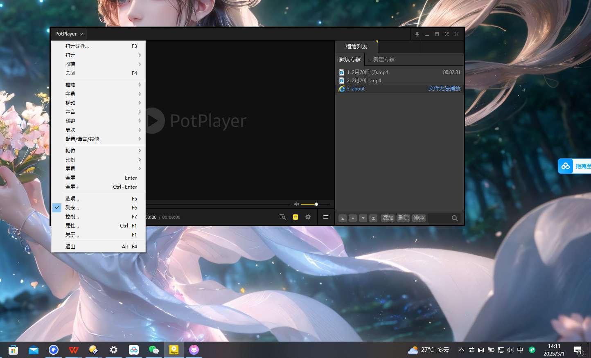Expand the 字幕 submenu
This screenshot has height=358, width=591.
tap(98, 94)
